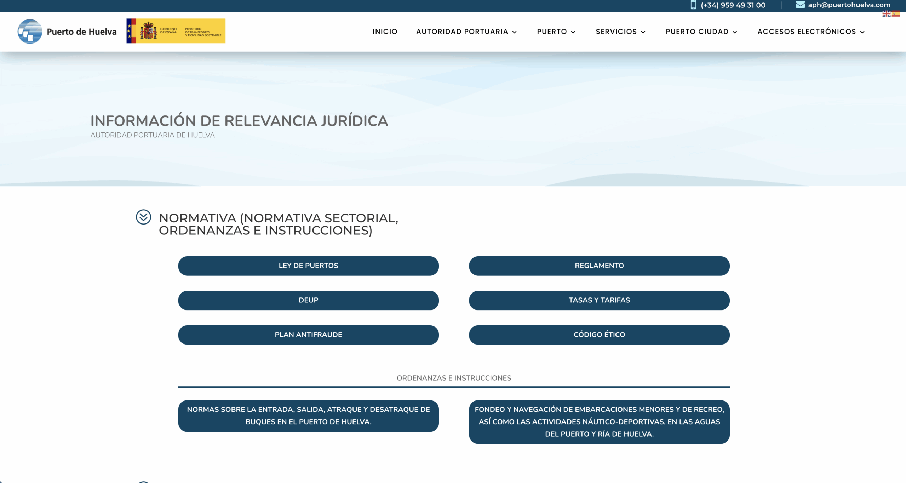Click the Tasas y Tarifas button
Image resolution: width=906 pixels, height=483 pixels.
click(599, 300)
